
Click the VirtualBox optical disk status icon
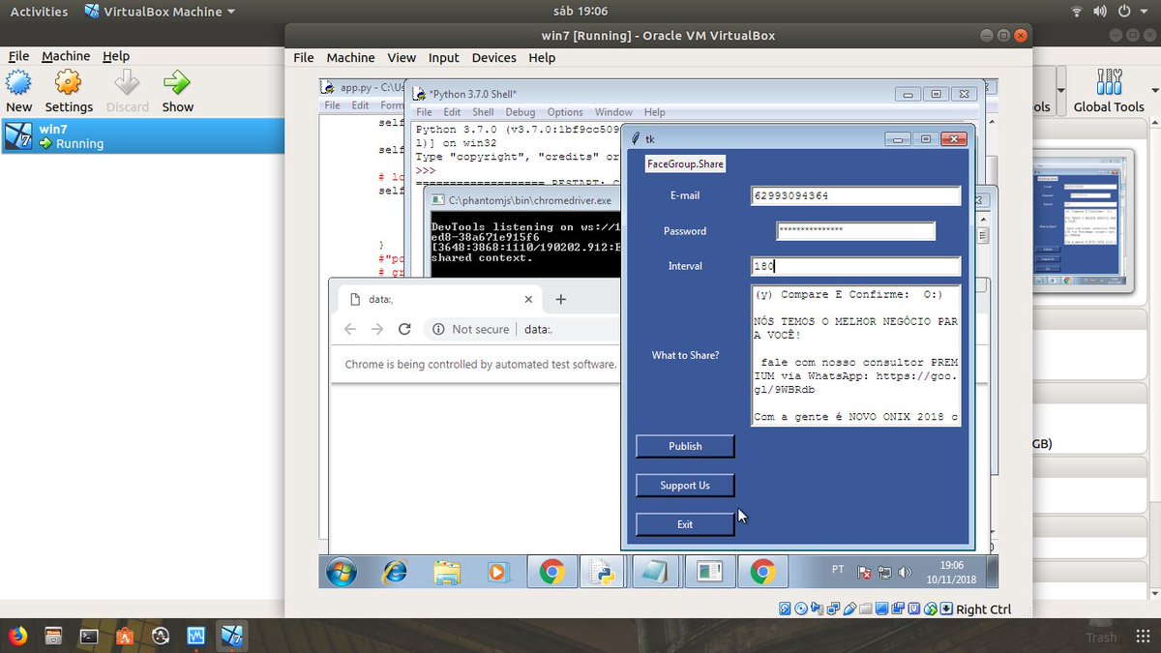(x=801, y=608)
